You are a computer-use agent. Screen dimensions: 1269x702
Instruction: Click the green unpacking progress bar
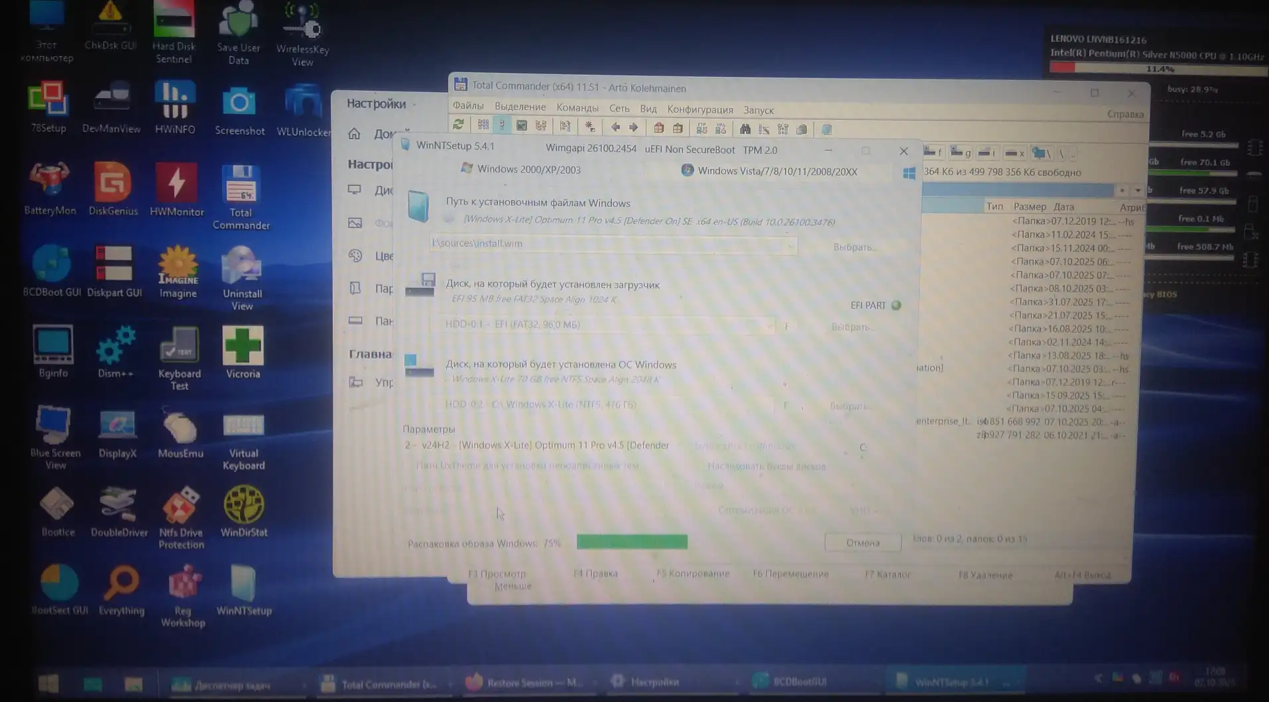point(632,542)
